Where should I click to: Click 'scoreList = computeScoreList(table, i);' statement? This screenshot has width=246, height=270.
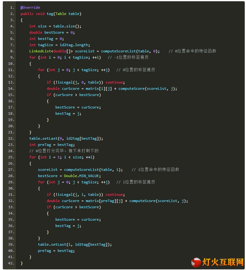(80, 170)
